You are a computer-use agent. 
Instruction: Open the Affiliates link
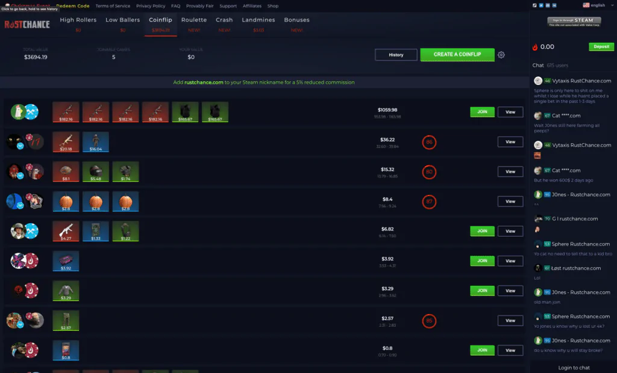coord(252,6)
